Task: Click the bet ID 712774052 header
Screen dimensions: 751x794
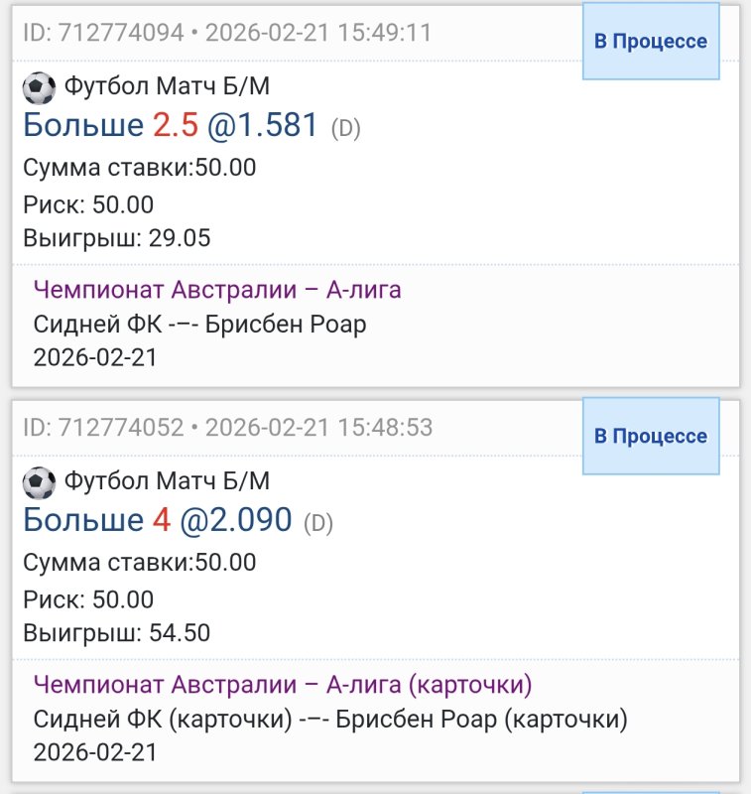Action: (x=227, y=428)
